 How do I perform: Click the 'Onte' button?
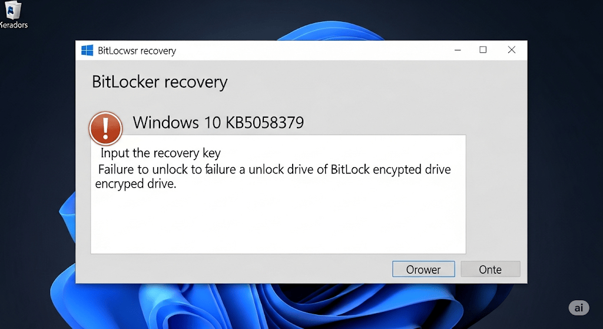click(491, 269)
